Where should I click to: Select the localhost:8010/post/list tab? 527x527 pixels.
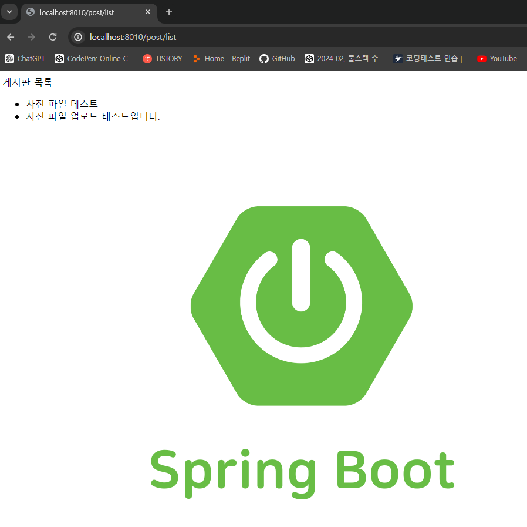coord(89,12)
